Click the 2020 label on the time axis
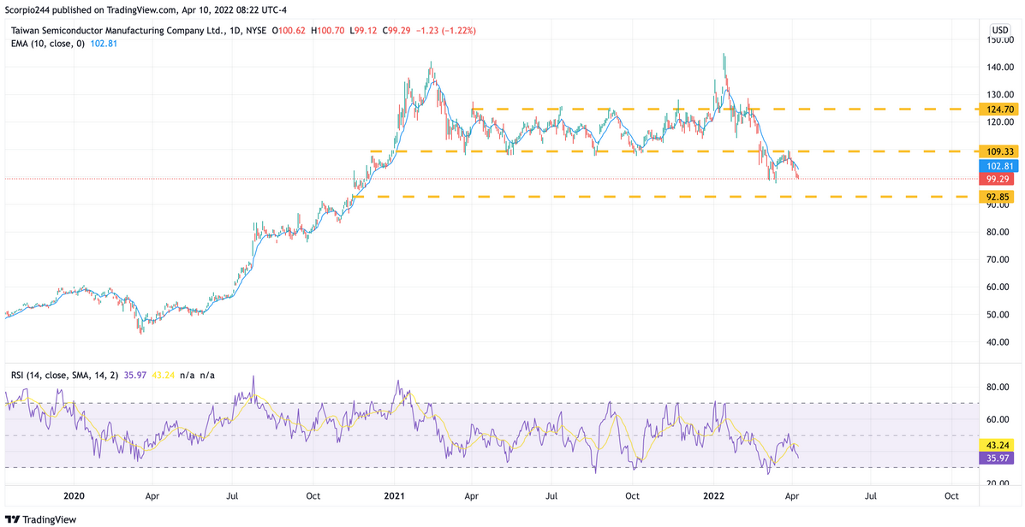This screenshot has height=527, width=1025. [74, 495]
